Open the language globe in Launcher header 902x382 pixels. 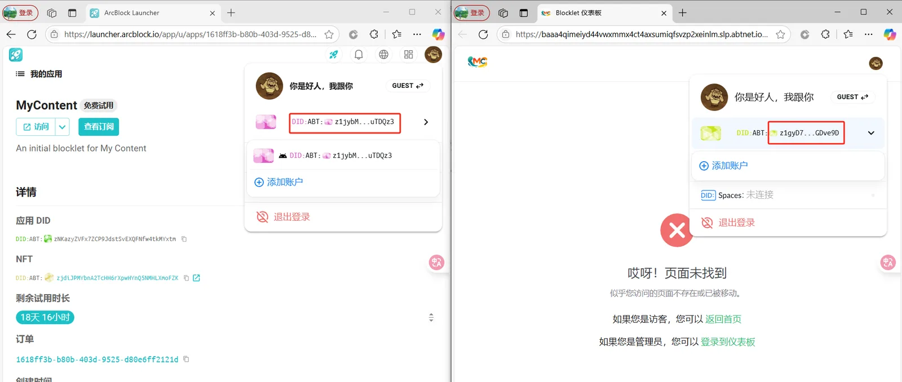[x=383, y=55]
